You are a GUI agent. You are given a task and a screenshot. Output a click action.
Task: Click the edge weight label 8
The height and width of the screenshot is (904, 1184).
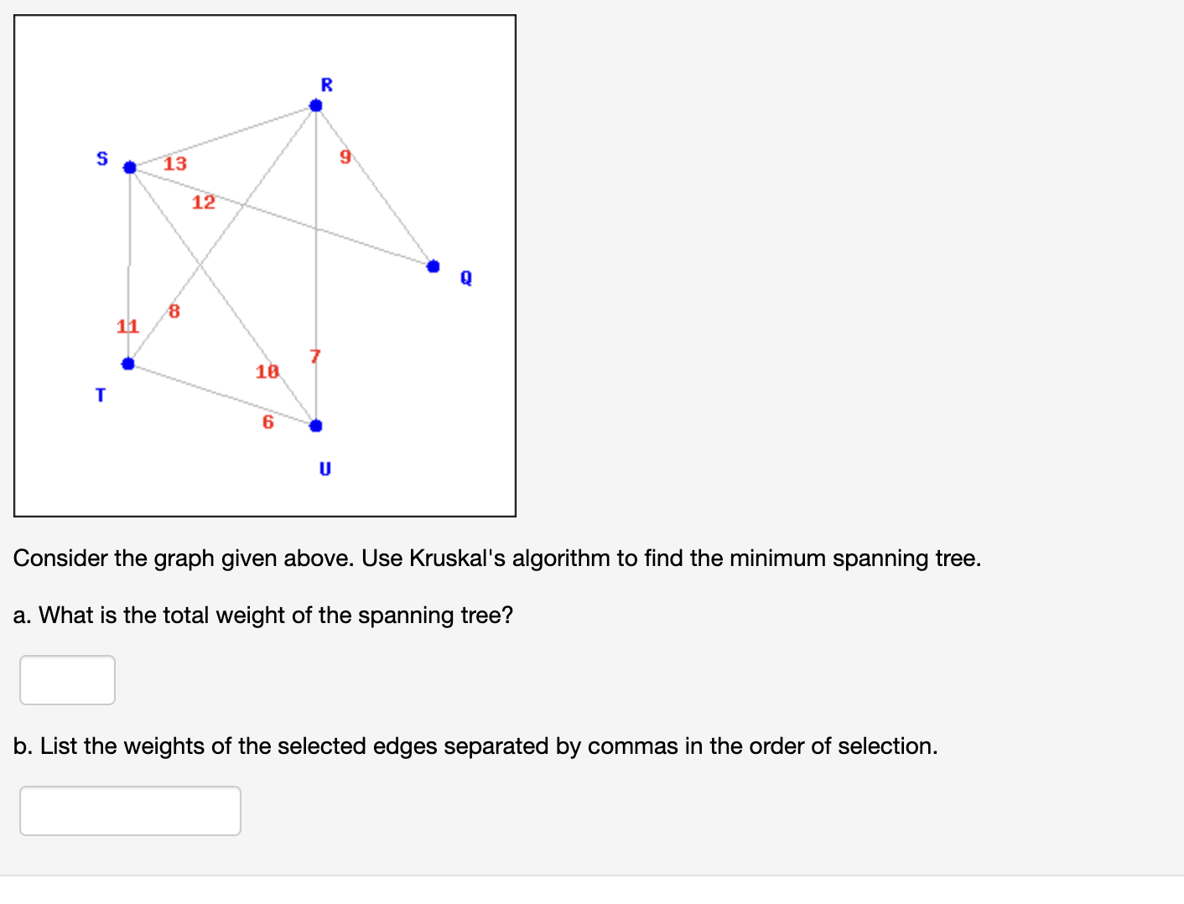(x=173, y=312)
